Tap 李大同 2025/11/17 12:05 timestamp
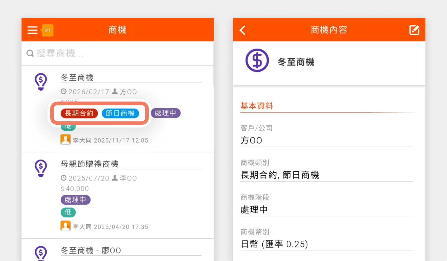 point(111,140)
